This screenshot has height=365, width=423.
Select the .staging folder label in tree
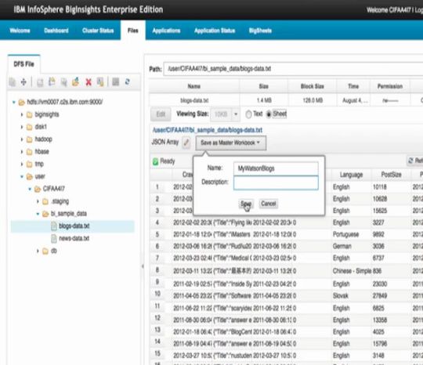(60, 201)
